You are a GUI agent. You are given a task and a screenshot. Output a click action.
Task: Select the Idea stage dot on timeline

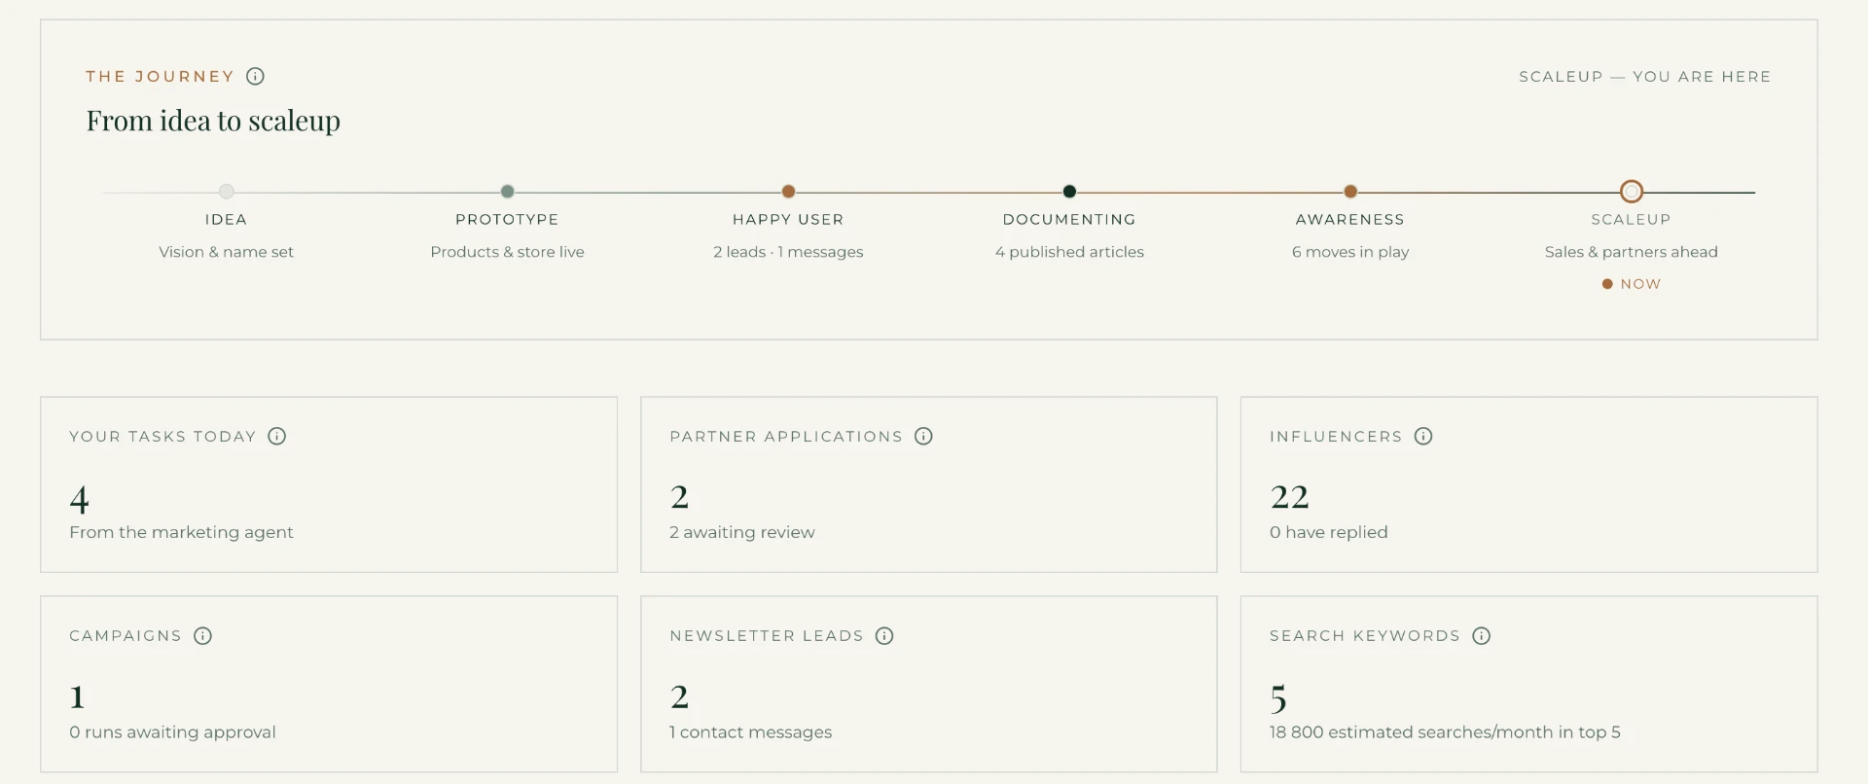click(227, 192)
